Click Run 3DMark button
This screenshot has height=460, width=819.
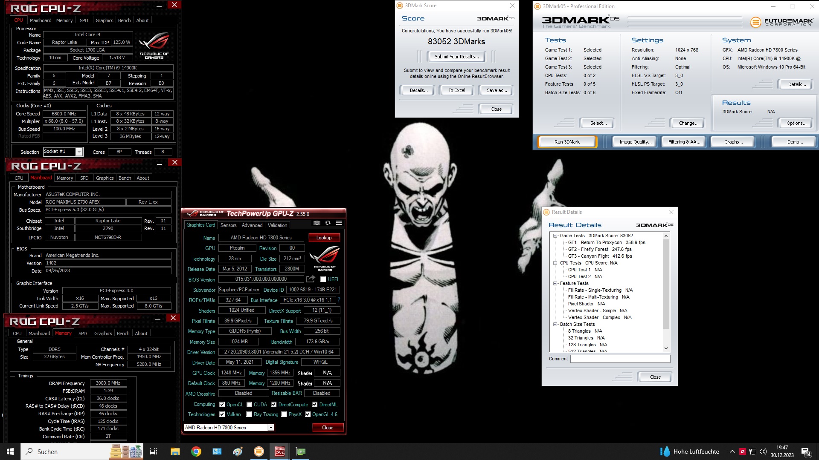[x=567, y=142]
